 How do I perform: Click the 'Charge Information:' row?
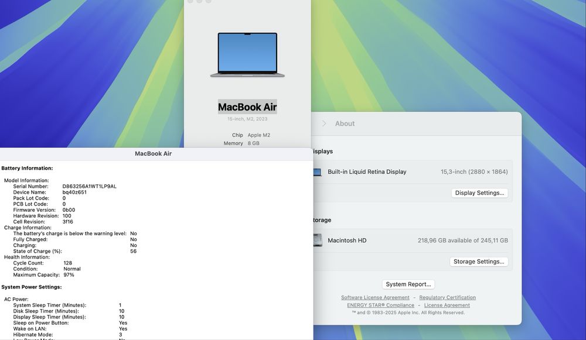point(28,228)
